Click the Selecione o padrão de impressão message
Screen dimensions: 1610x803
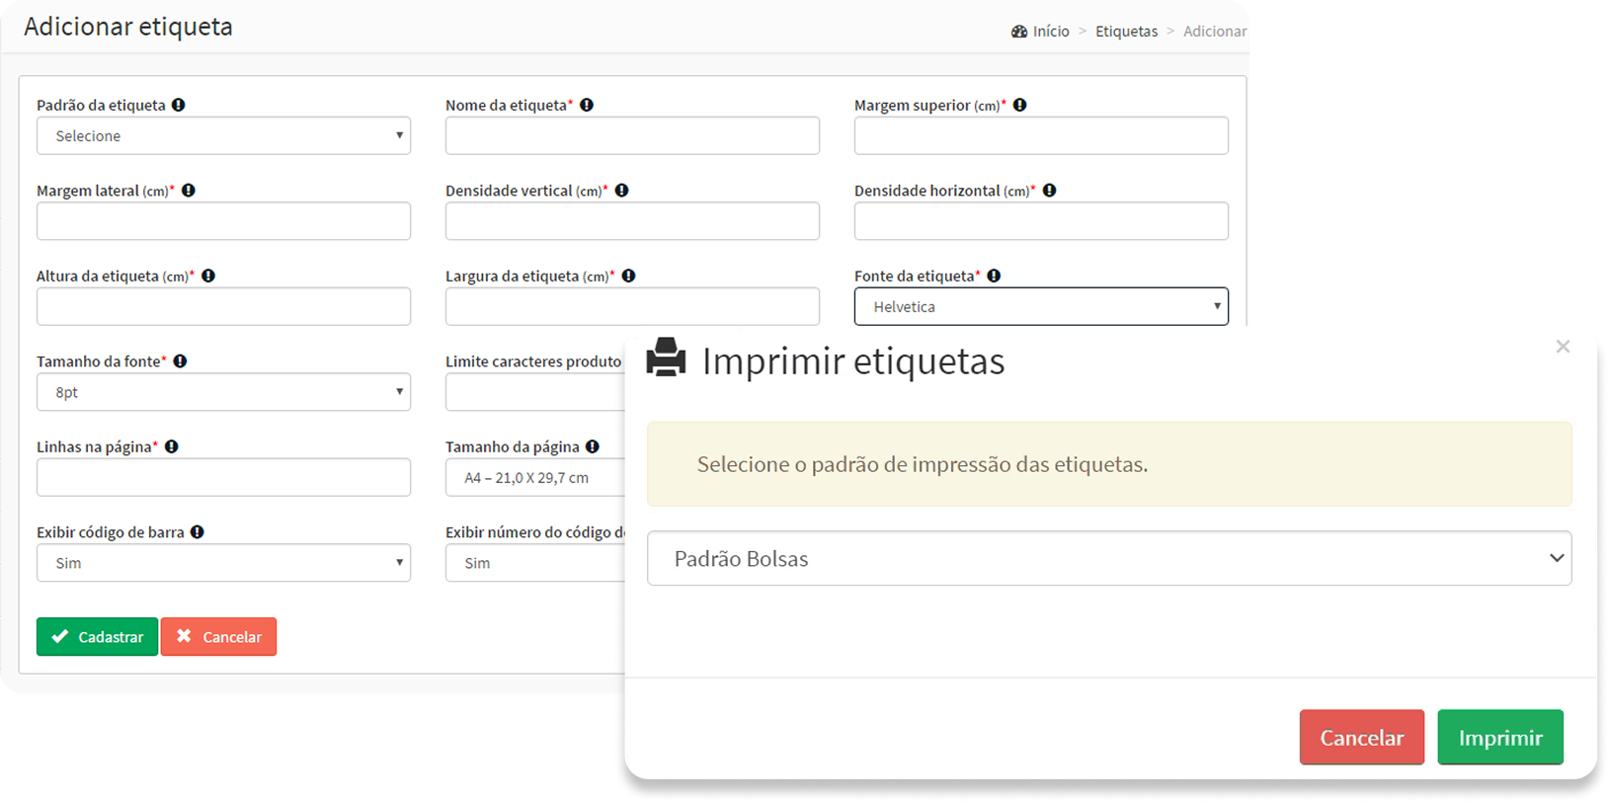(923, 464)
